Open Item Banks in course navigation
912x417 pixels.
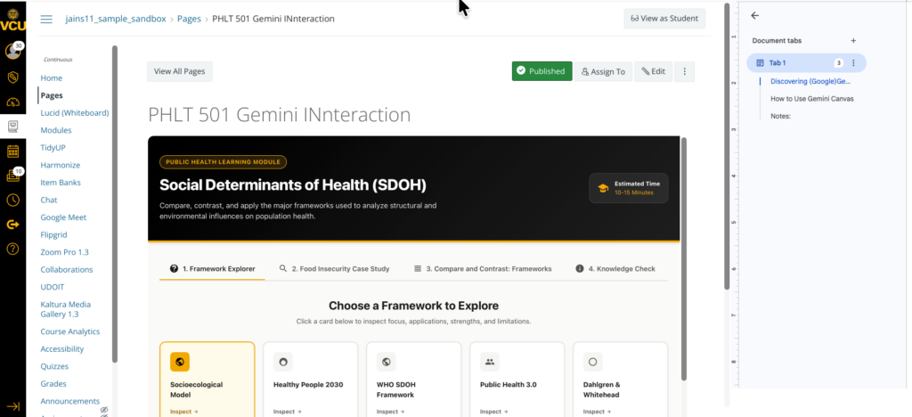(61, 183)
